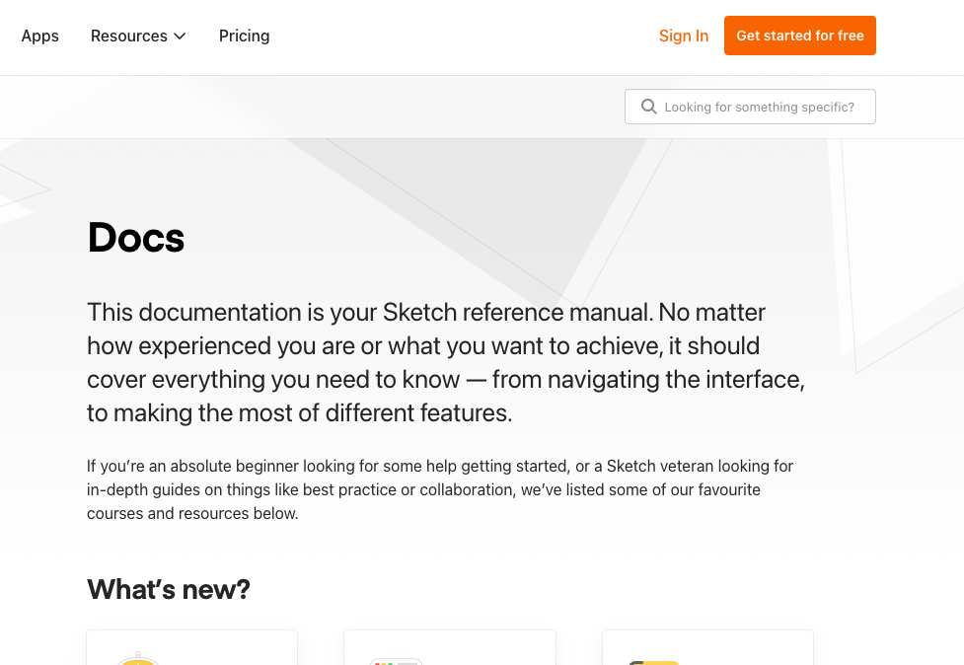This screenshot has height=665, width=964.
Task: Go to the Pricing page
Action: [x=244, y=36]
